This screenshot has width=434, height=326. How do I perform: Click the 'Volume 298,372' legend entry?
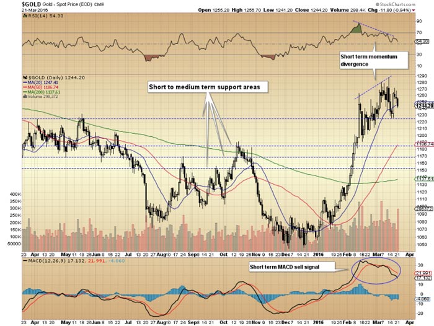click(x=41, y=97)
